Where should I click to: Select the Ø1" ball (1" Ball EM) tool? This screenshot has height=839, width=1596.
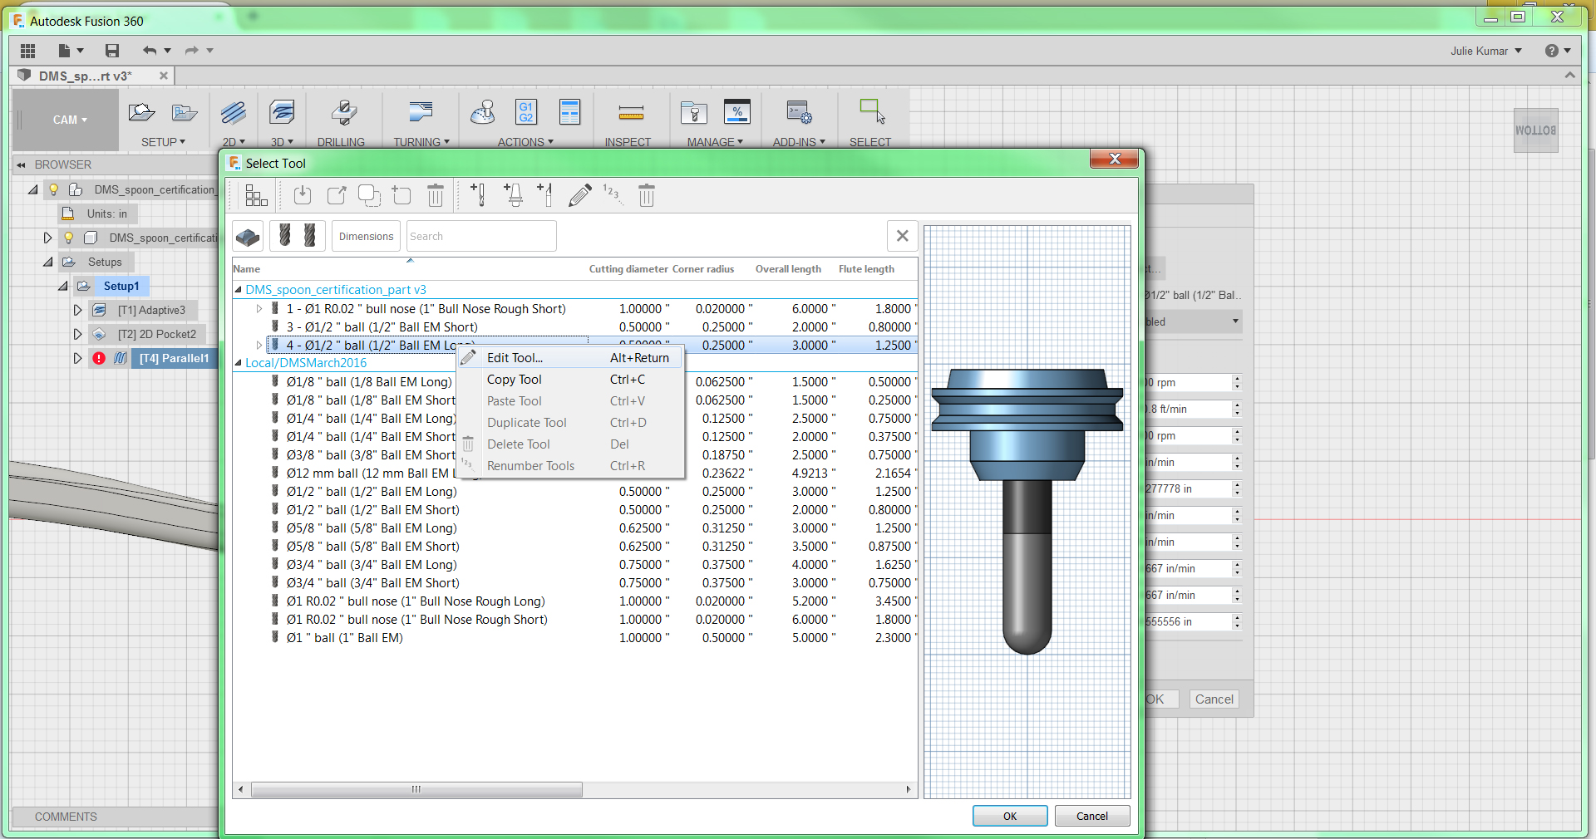click(x=575, y=638)
